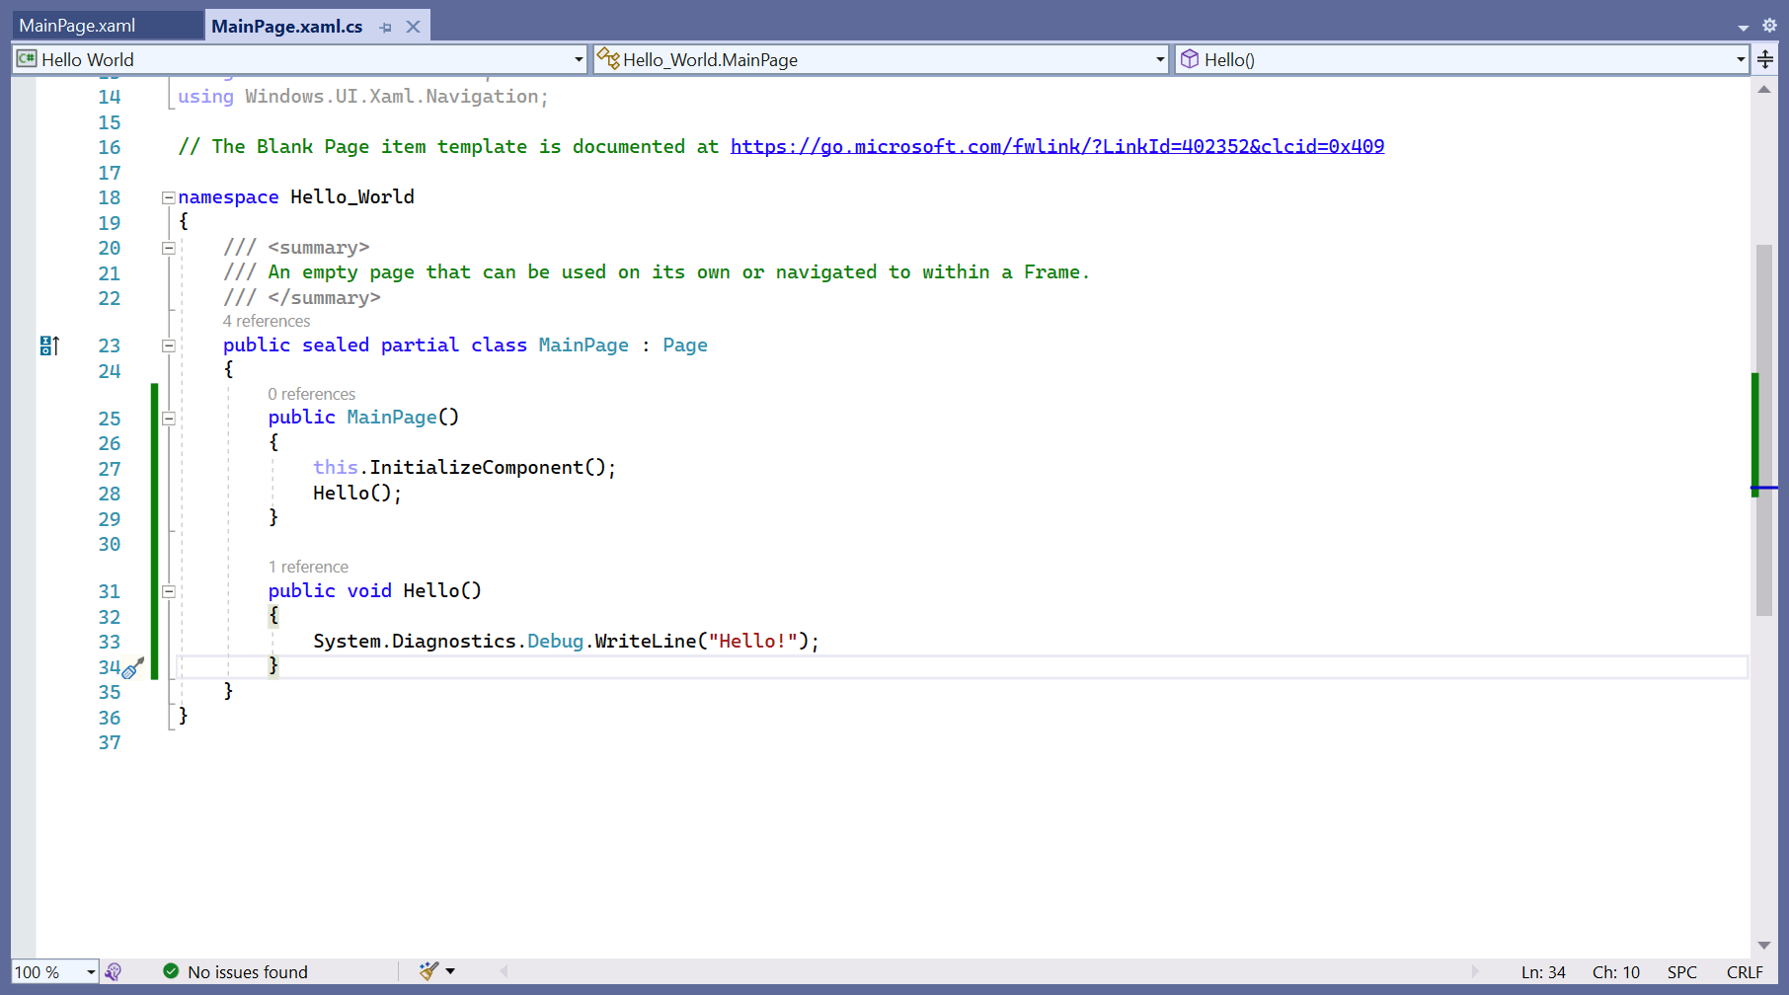
Task: Click the split editor icon top right
Action: (1765, 59)
